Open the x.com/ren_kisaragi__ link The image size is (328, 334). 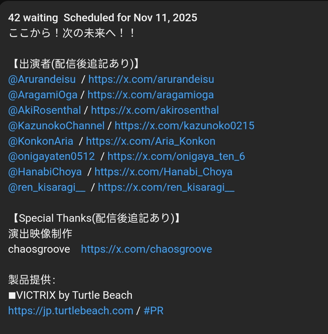[166, 187]
